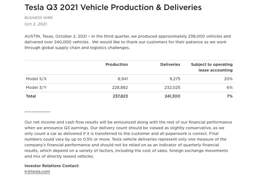The image size is (258, 179).
Task: Click Model S/X deliveries value 9,275
Action: (175, 79)
